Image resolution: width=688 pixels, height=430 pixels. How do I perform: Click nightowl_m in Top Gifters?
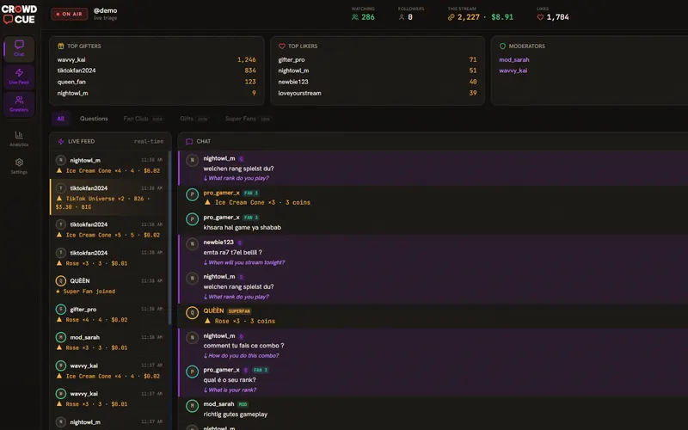click(72, 93)
